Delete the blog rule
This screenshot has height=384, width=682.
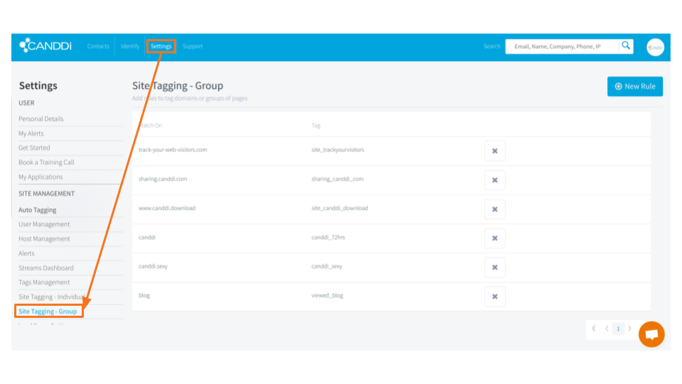(x=494, y=297)
